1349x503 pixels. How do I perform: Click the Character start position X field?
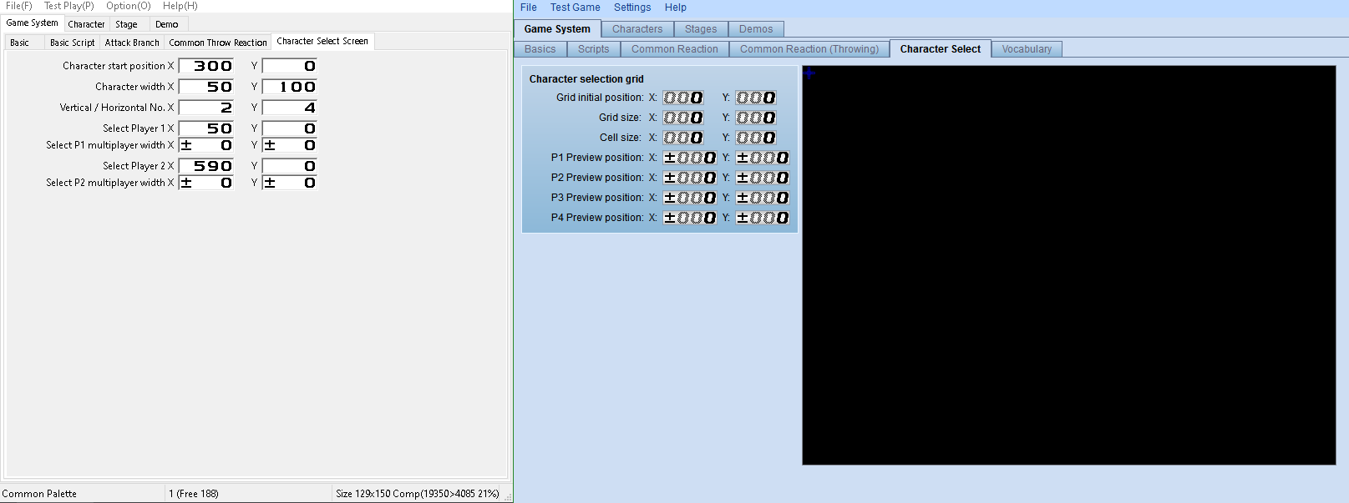pos(206,66)
